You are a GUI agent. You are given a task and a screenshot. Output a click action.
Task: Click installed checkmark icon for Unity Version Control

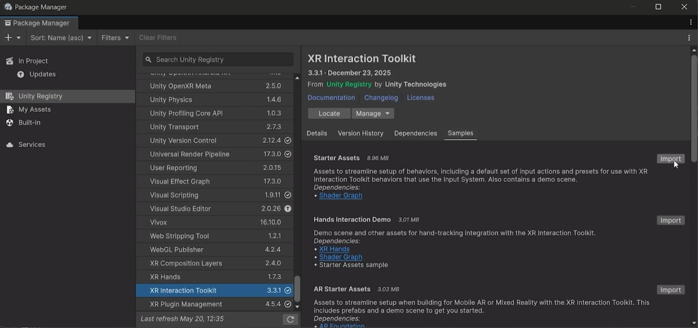point(288,141)
